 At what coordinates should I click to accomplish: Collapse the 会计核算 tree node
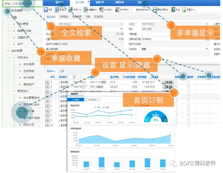tap(8, 51)
